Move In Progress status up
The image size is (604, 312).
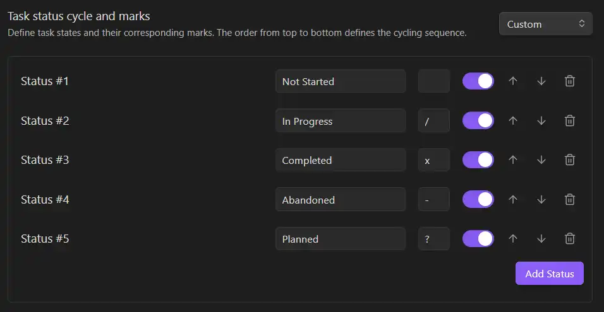tap(513, 120)
